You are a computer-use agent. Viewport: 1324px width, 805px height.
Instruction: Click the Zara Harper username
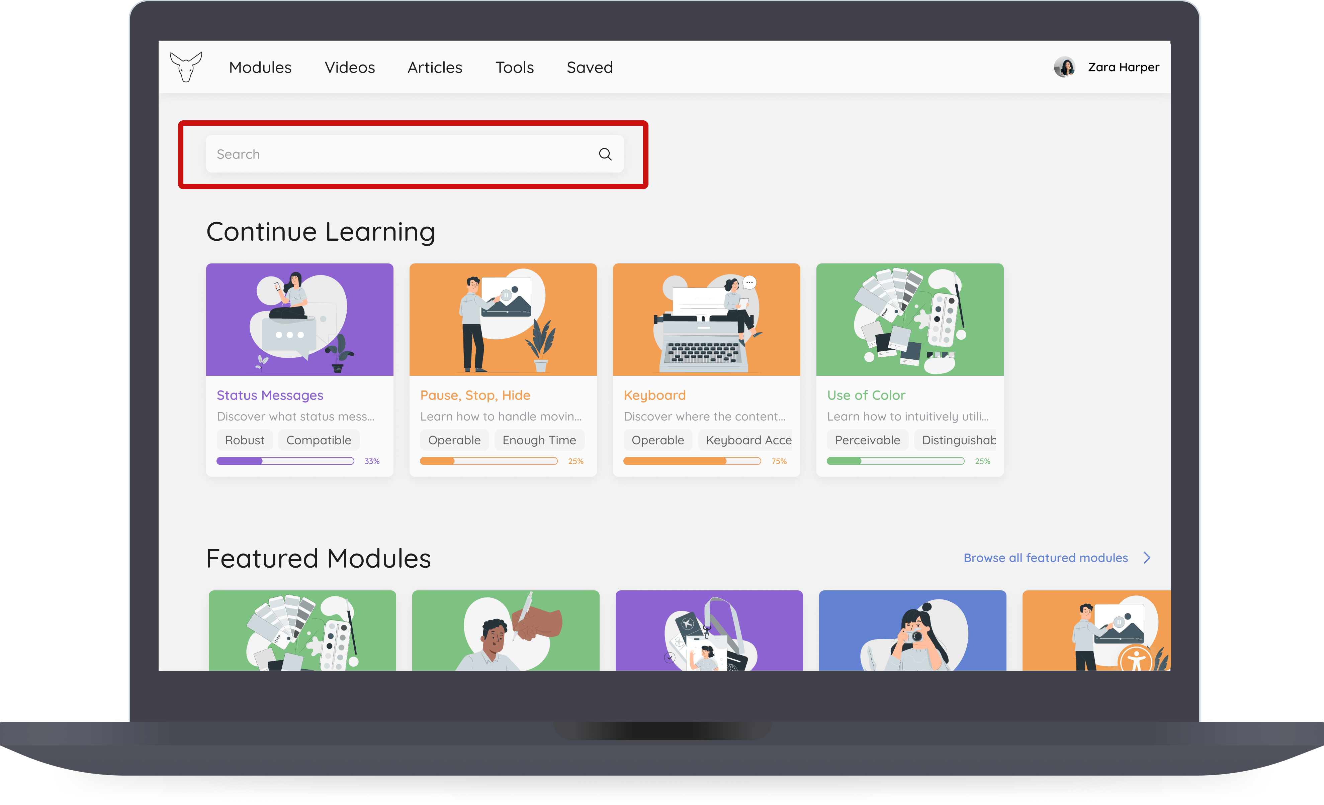[x=1123, y=67]
